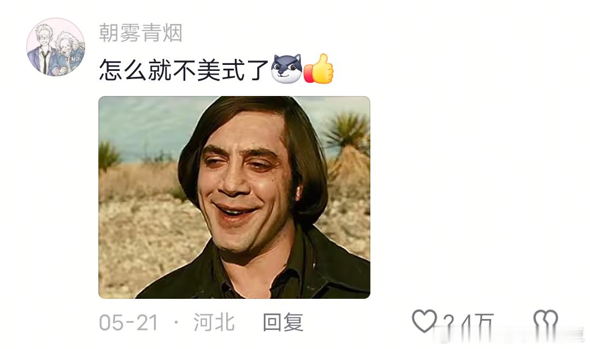The width and height of the screenshot is (590, 349).
Task: Open the profile avatar of 朝雾青烟
Action: tap(56, 47)
